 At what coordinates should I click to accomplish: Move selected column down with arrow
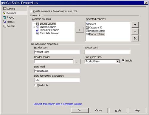point(135,31)
